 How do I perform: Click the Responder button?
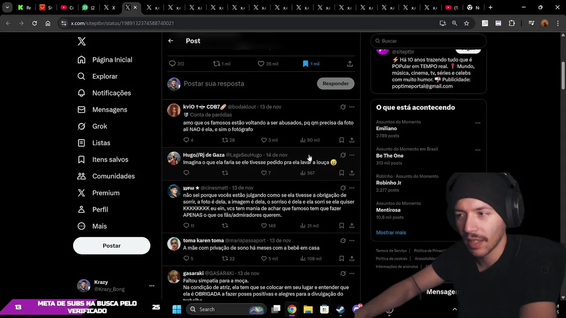pos(336,83)
